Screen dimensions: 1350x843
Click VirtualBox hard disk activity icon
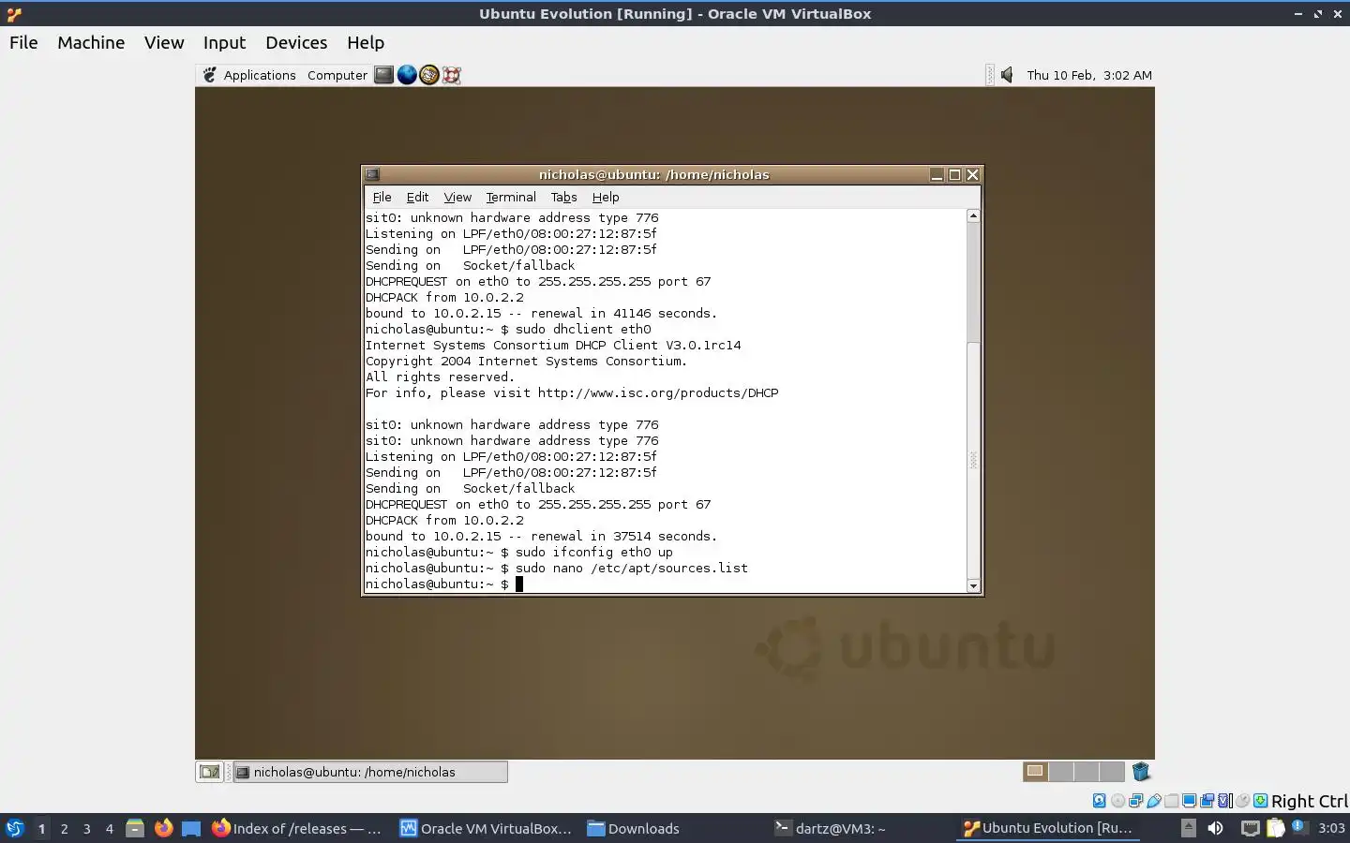(x=1099, y=801)
